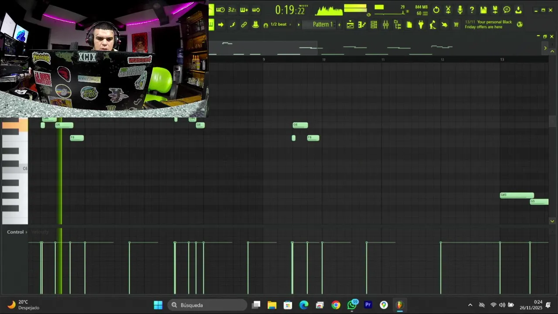Select the Control lane label

click(x=15, y=232)
